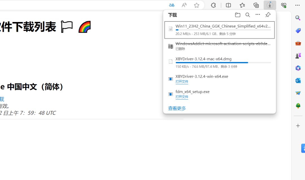Screen dimensions: 305x180
Task: Search downloads using magnifier icon
Action: (247, 15)
